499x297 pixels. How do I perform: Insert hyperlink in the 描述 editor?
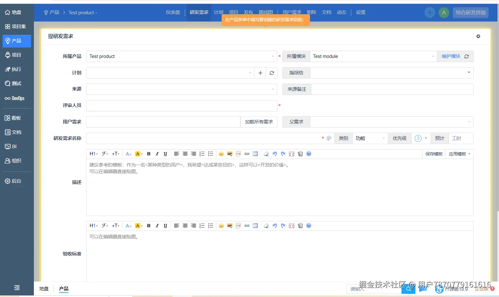(x=247, y=154)
